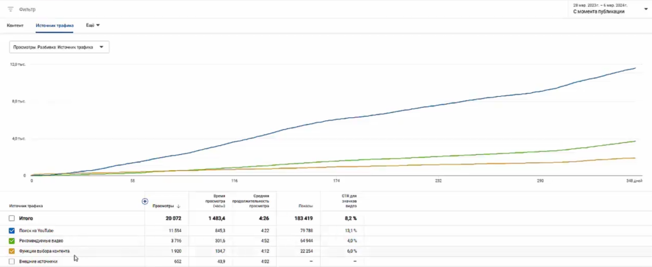This screenshot has height=267, width=652.
Task: Click the sort arrow beside Просмотры
Action: click(178, 206)
